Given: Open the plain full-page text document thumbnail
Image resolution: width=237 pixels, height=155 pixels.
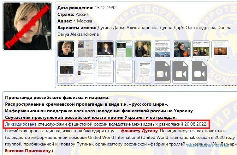Looking at the screenshot, I should click(x=104, y=71).
